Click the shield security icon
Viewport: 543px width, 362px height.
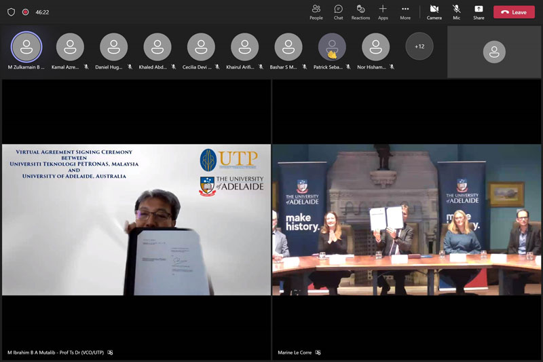pos(11,12)
